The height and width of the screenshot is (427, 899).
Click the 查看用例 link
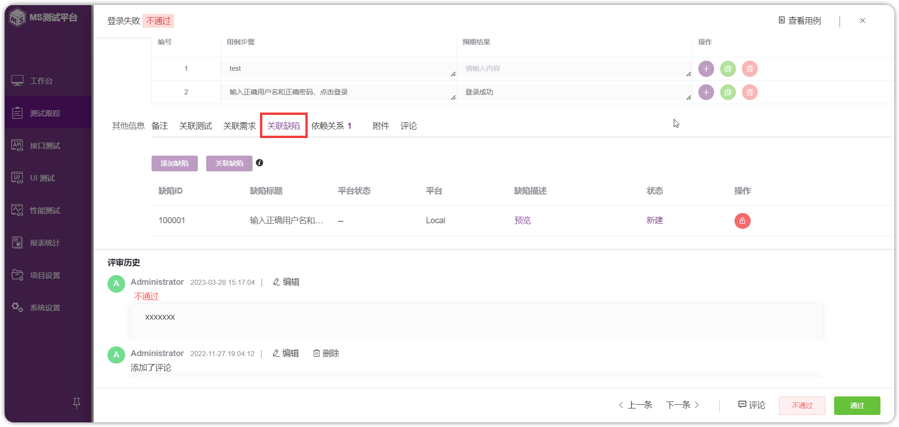800,21
